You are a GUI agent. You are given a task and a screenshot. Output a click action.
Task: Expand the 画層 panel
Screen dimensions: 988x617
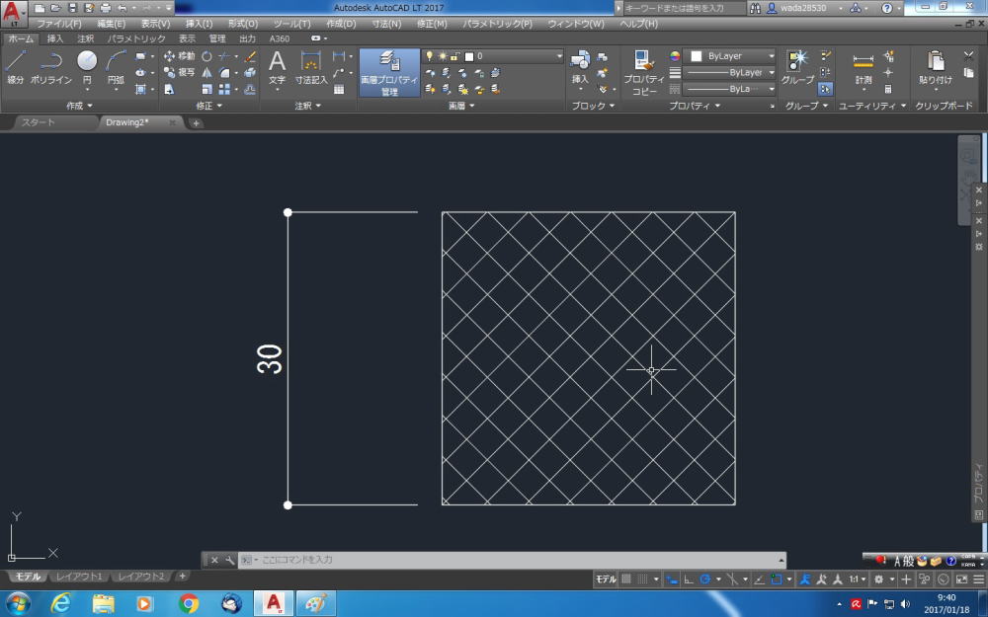(461, 106)
